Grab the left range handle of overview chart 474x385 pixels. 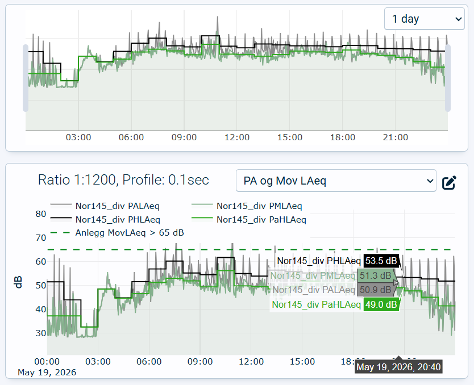click(x=26, y=78)
